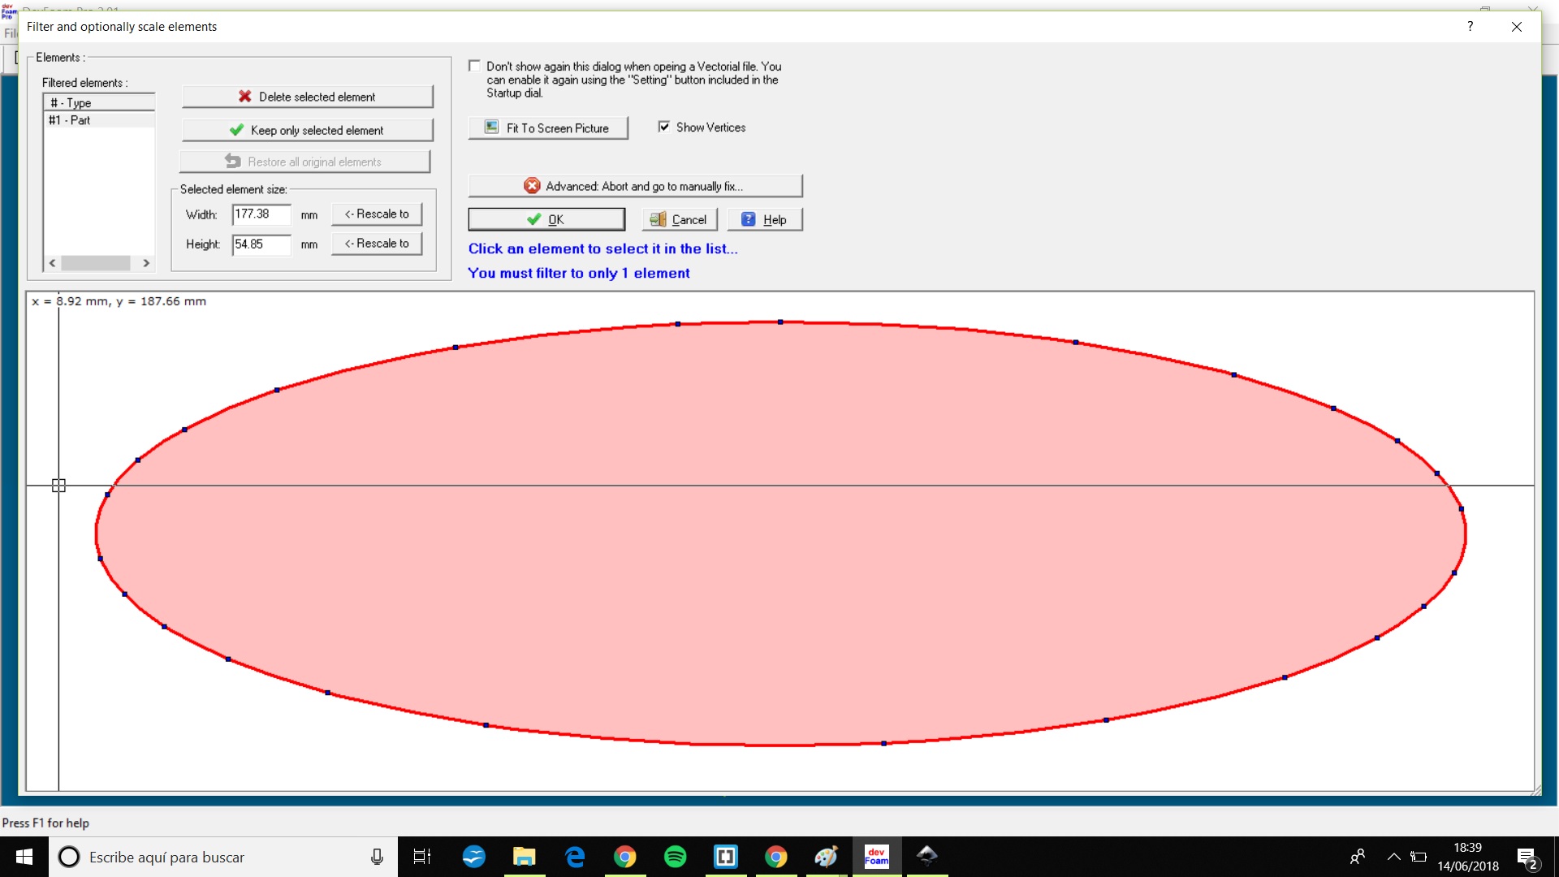
Task: Confirm with the OK button
Action: 546,219
